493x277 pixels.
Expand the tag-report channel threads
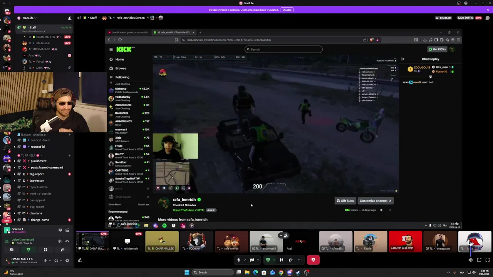(x=15, y=174)
